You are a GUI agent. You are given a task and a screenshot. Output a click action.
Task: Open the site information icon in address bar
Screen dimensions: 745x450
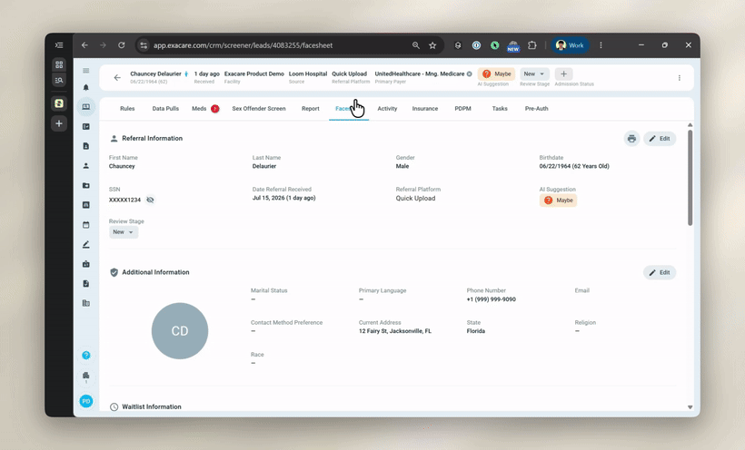click(144, 45)
